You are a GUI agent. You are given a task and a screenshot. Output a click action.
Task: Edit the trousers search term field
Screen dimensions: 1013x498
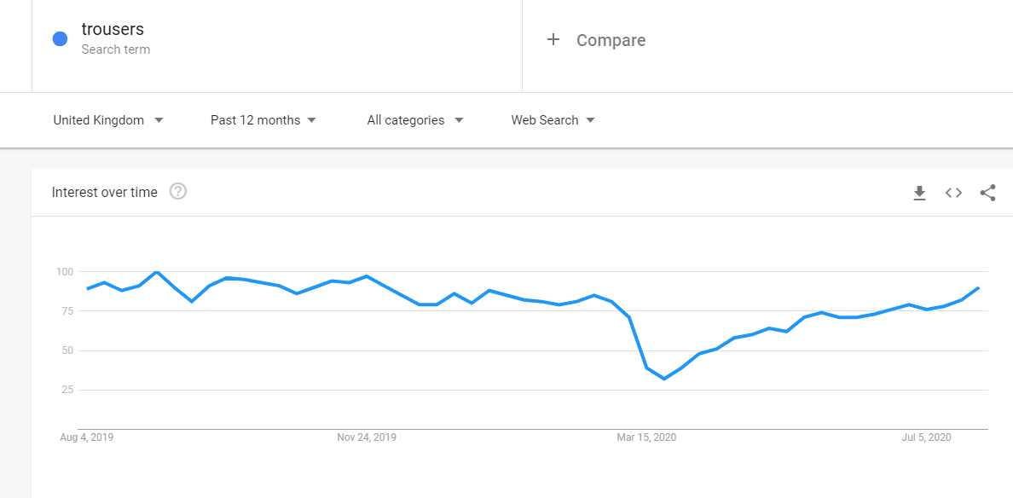click(276, 39)
